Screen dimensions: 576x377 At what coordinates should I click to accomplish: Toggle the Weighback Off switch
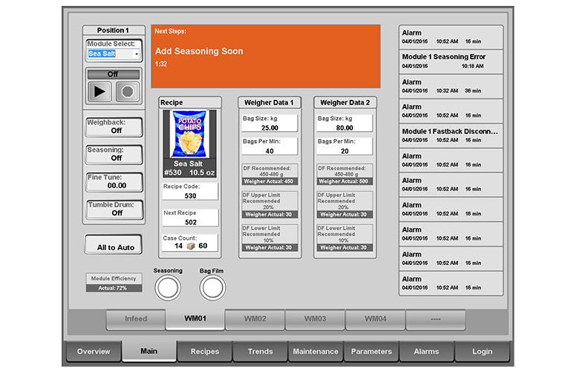click(x=115, y=127)
